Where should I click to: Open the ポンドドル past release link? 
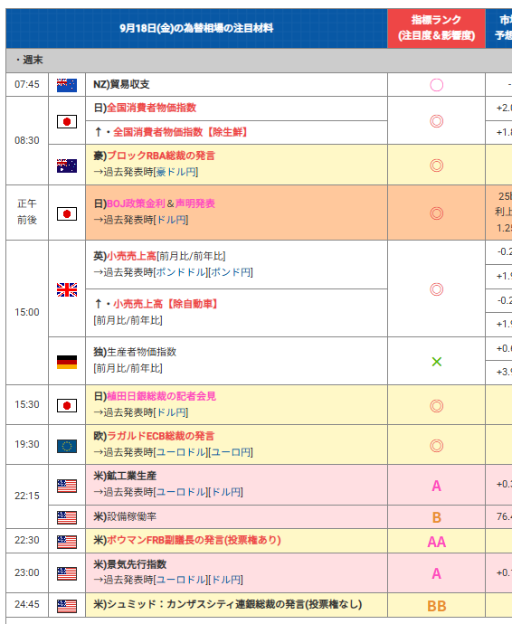coord(180,272)
